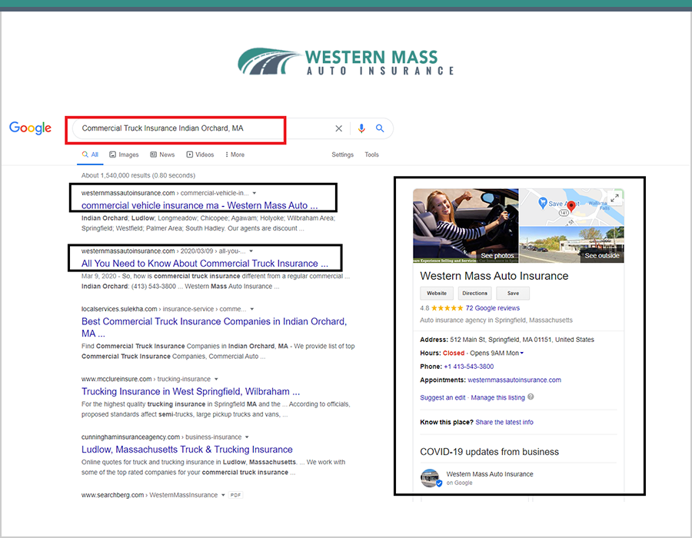This screenshot has height=538, width=692.
Task: Open westernmassautoinsurance.com appointments link
Action: (514, 380)
